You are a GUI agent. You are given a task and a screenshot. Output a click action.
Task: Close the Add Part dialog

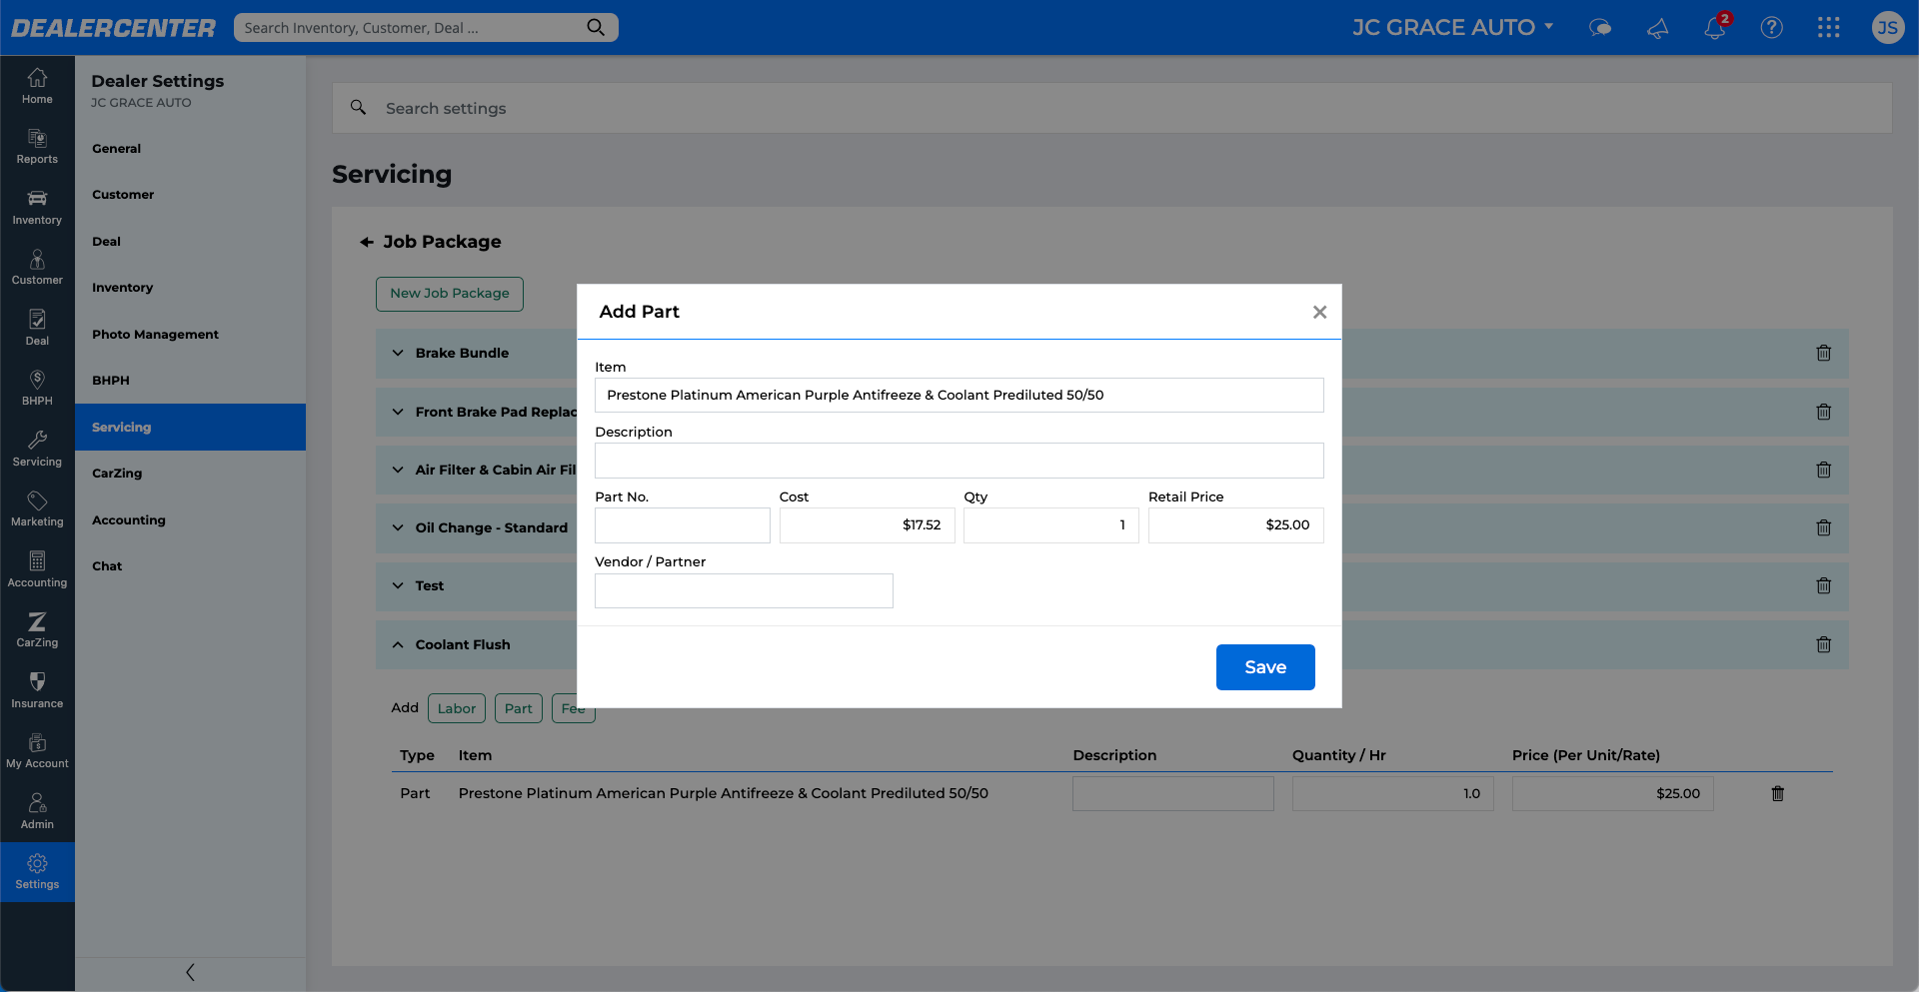pyautogui.click(x=1319, y=312)
